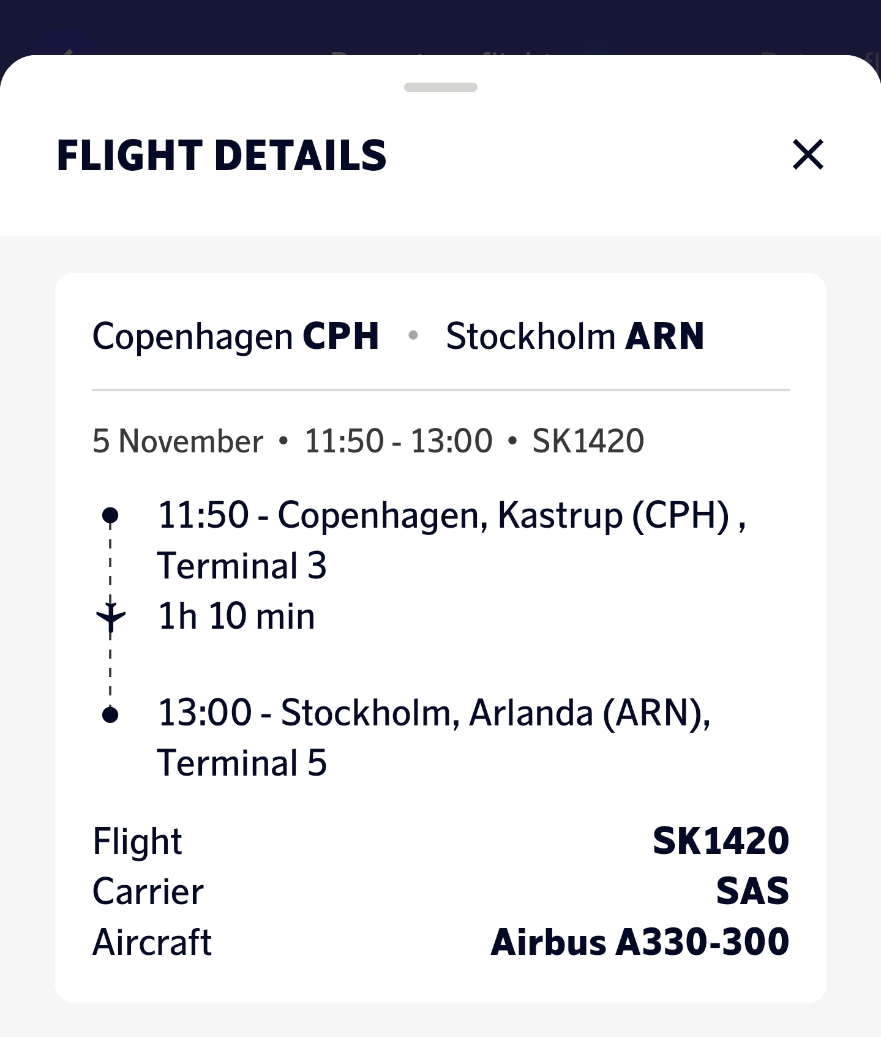Tap the dark backdrop above the sheet
This screenshot has height=1037, width=881.
pyautogui.click(x=440, y=24)
